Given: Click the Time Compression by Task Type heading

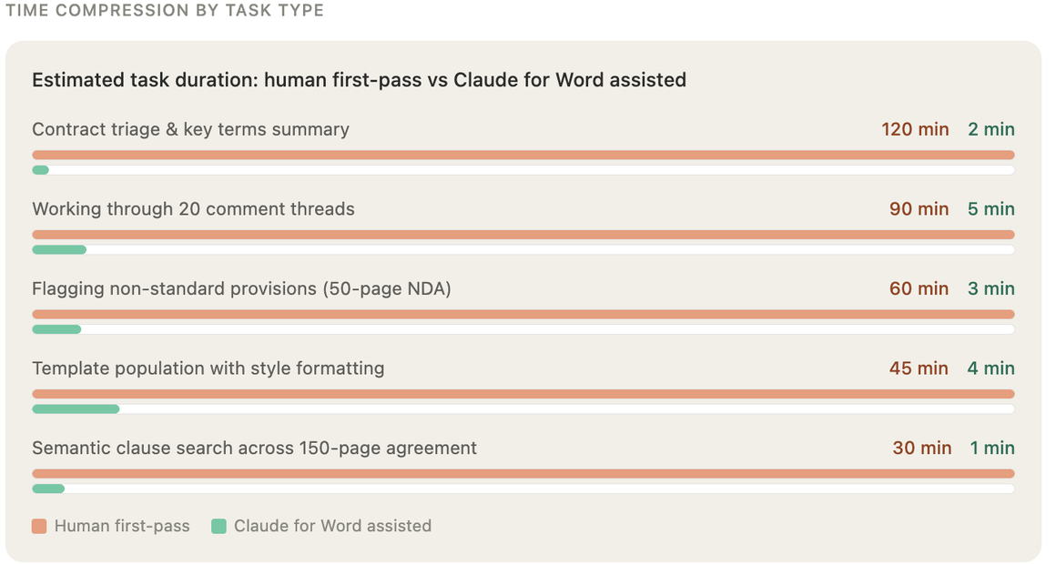Looking at the screenshot, I should click(x=165, y=11).
